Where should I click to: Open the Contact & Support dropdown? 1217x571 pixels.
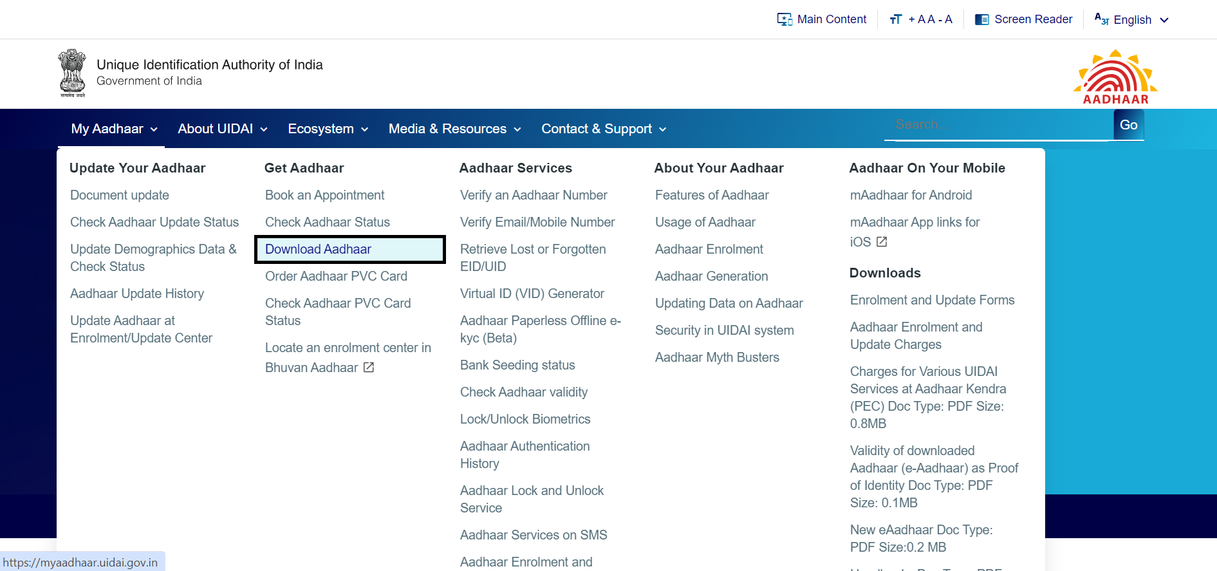603,129
